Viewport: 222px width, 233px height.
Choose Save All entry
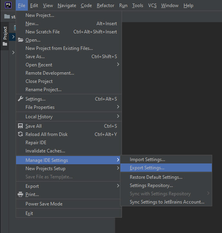(x=69, y=126)
